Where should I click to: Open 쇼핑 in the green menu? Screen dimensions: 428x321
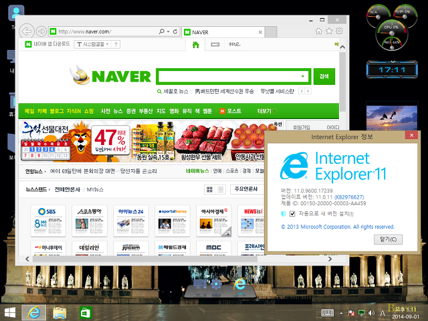coord(89,111)
